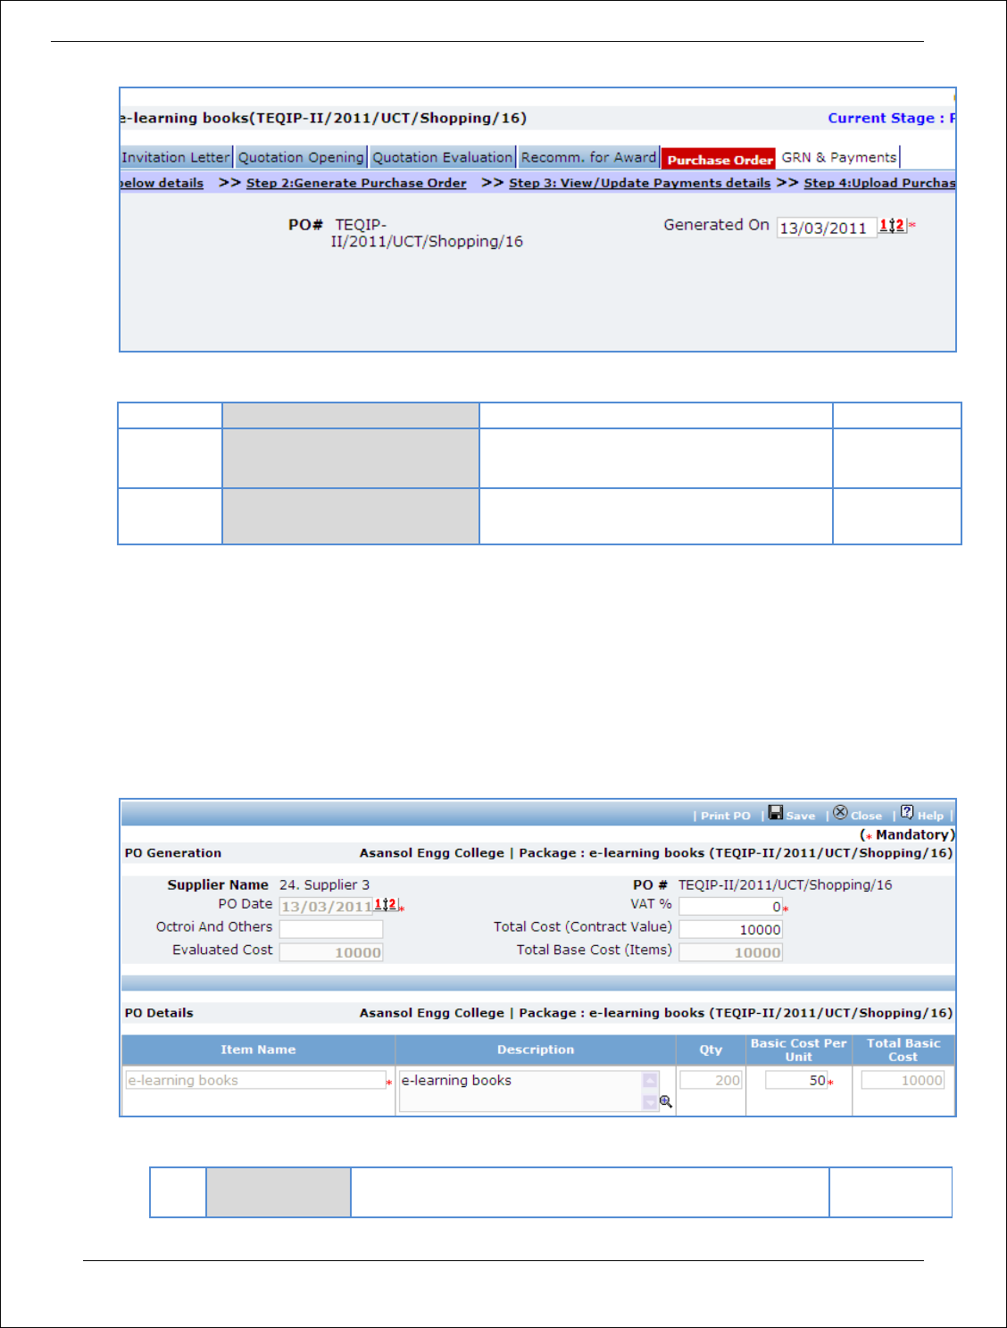This screenshot has width=1007, height=1328.
Task: Click Total Base Cost (Items) field
Action: coord(730,952)
